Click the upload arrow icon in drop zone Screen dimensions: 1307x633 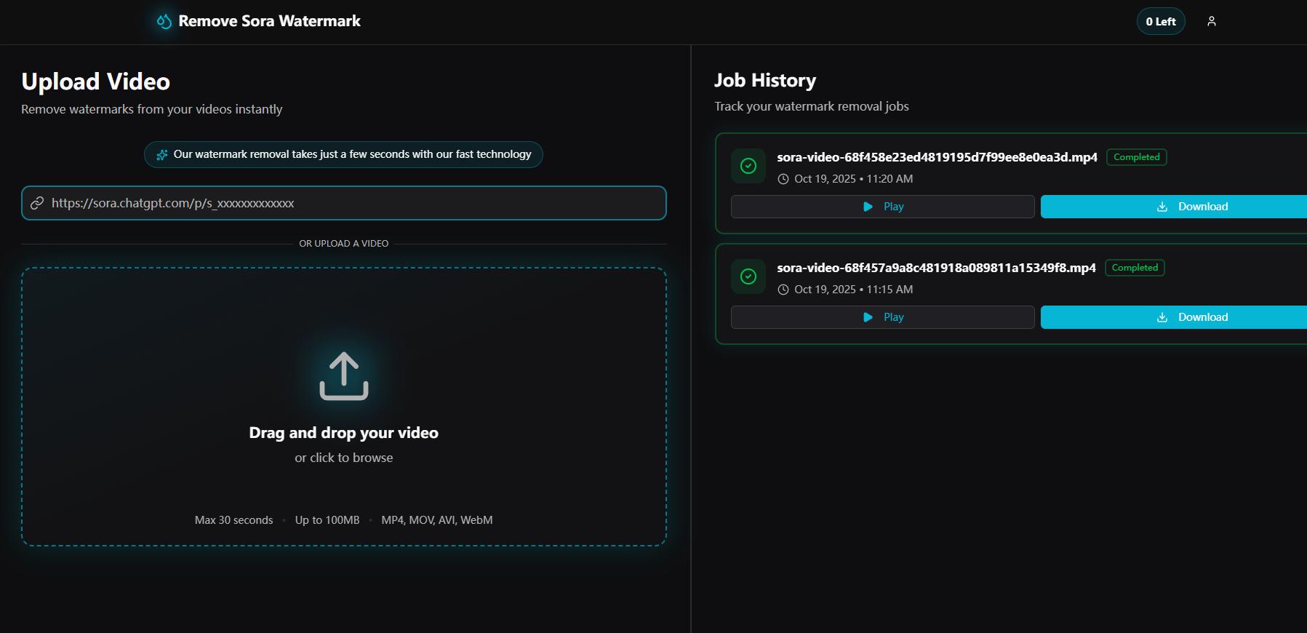344,376
